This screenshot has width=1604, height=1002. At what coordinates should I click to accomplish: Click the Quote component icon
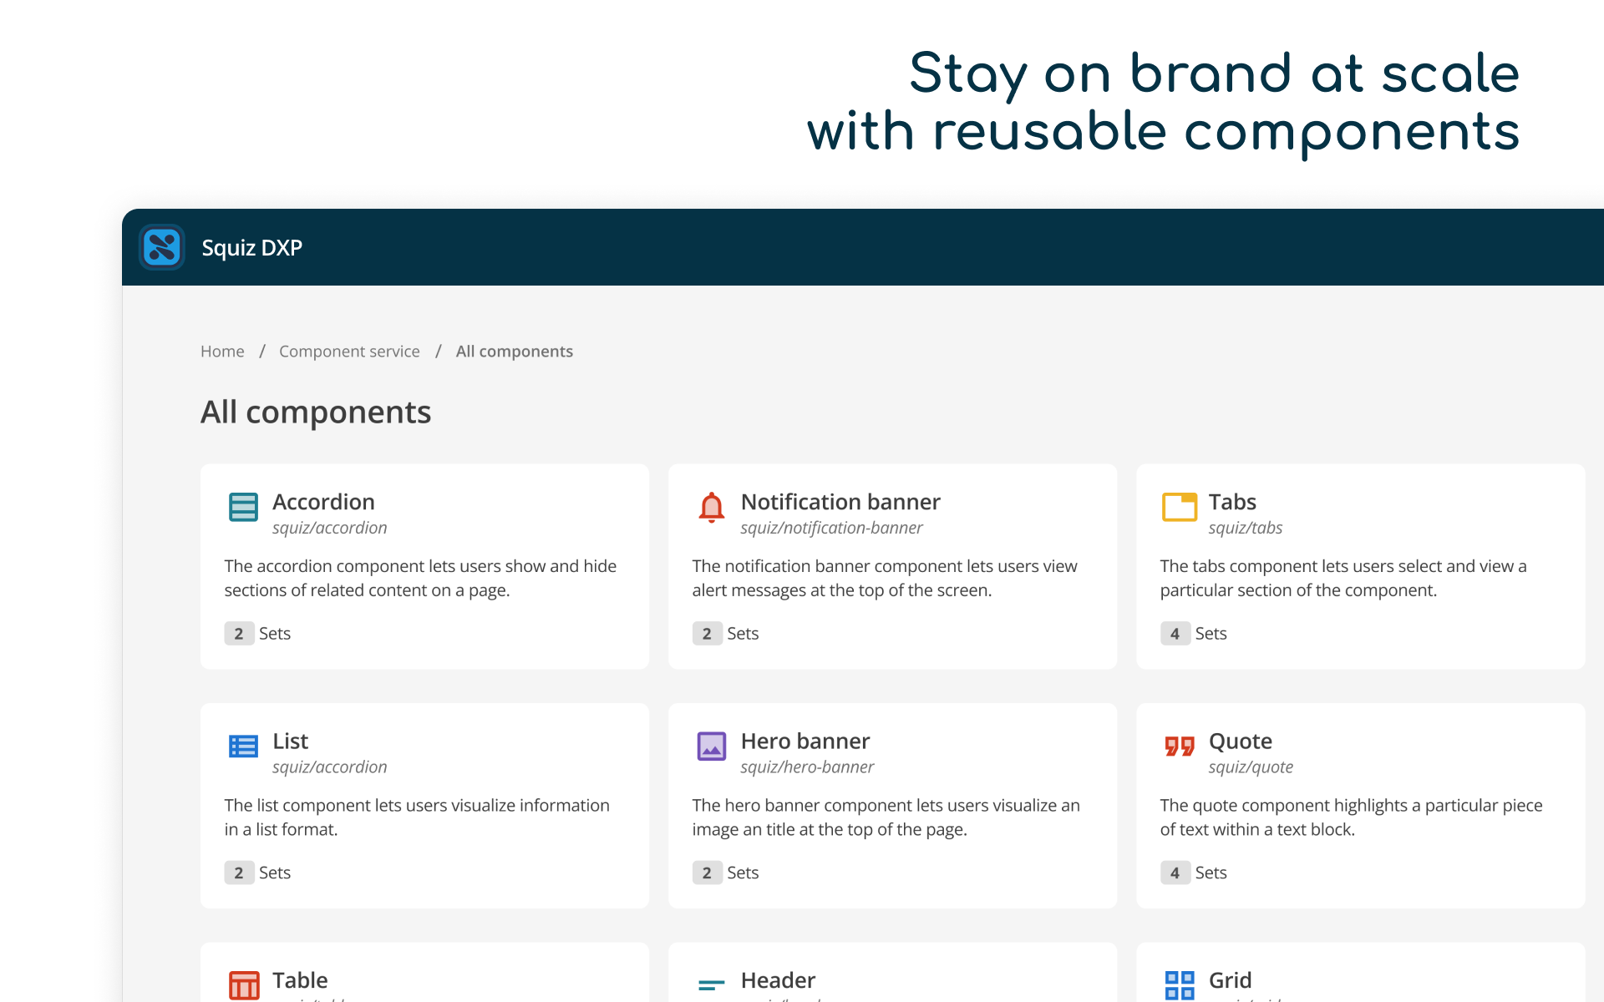click(x=1179, y=746)
